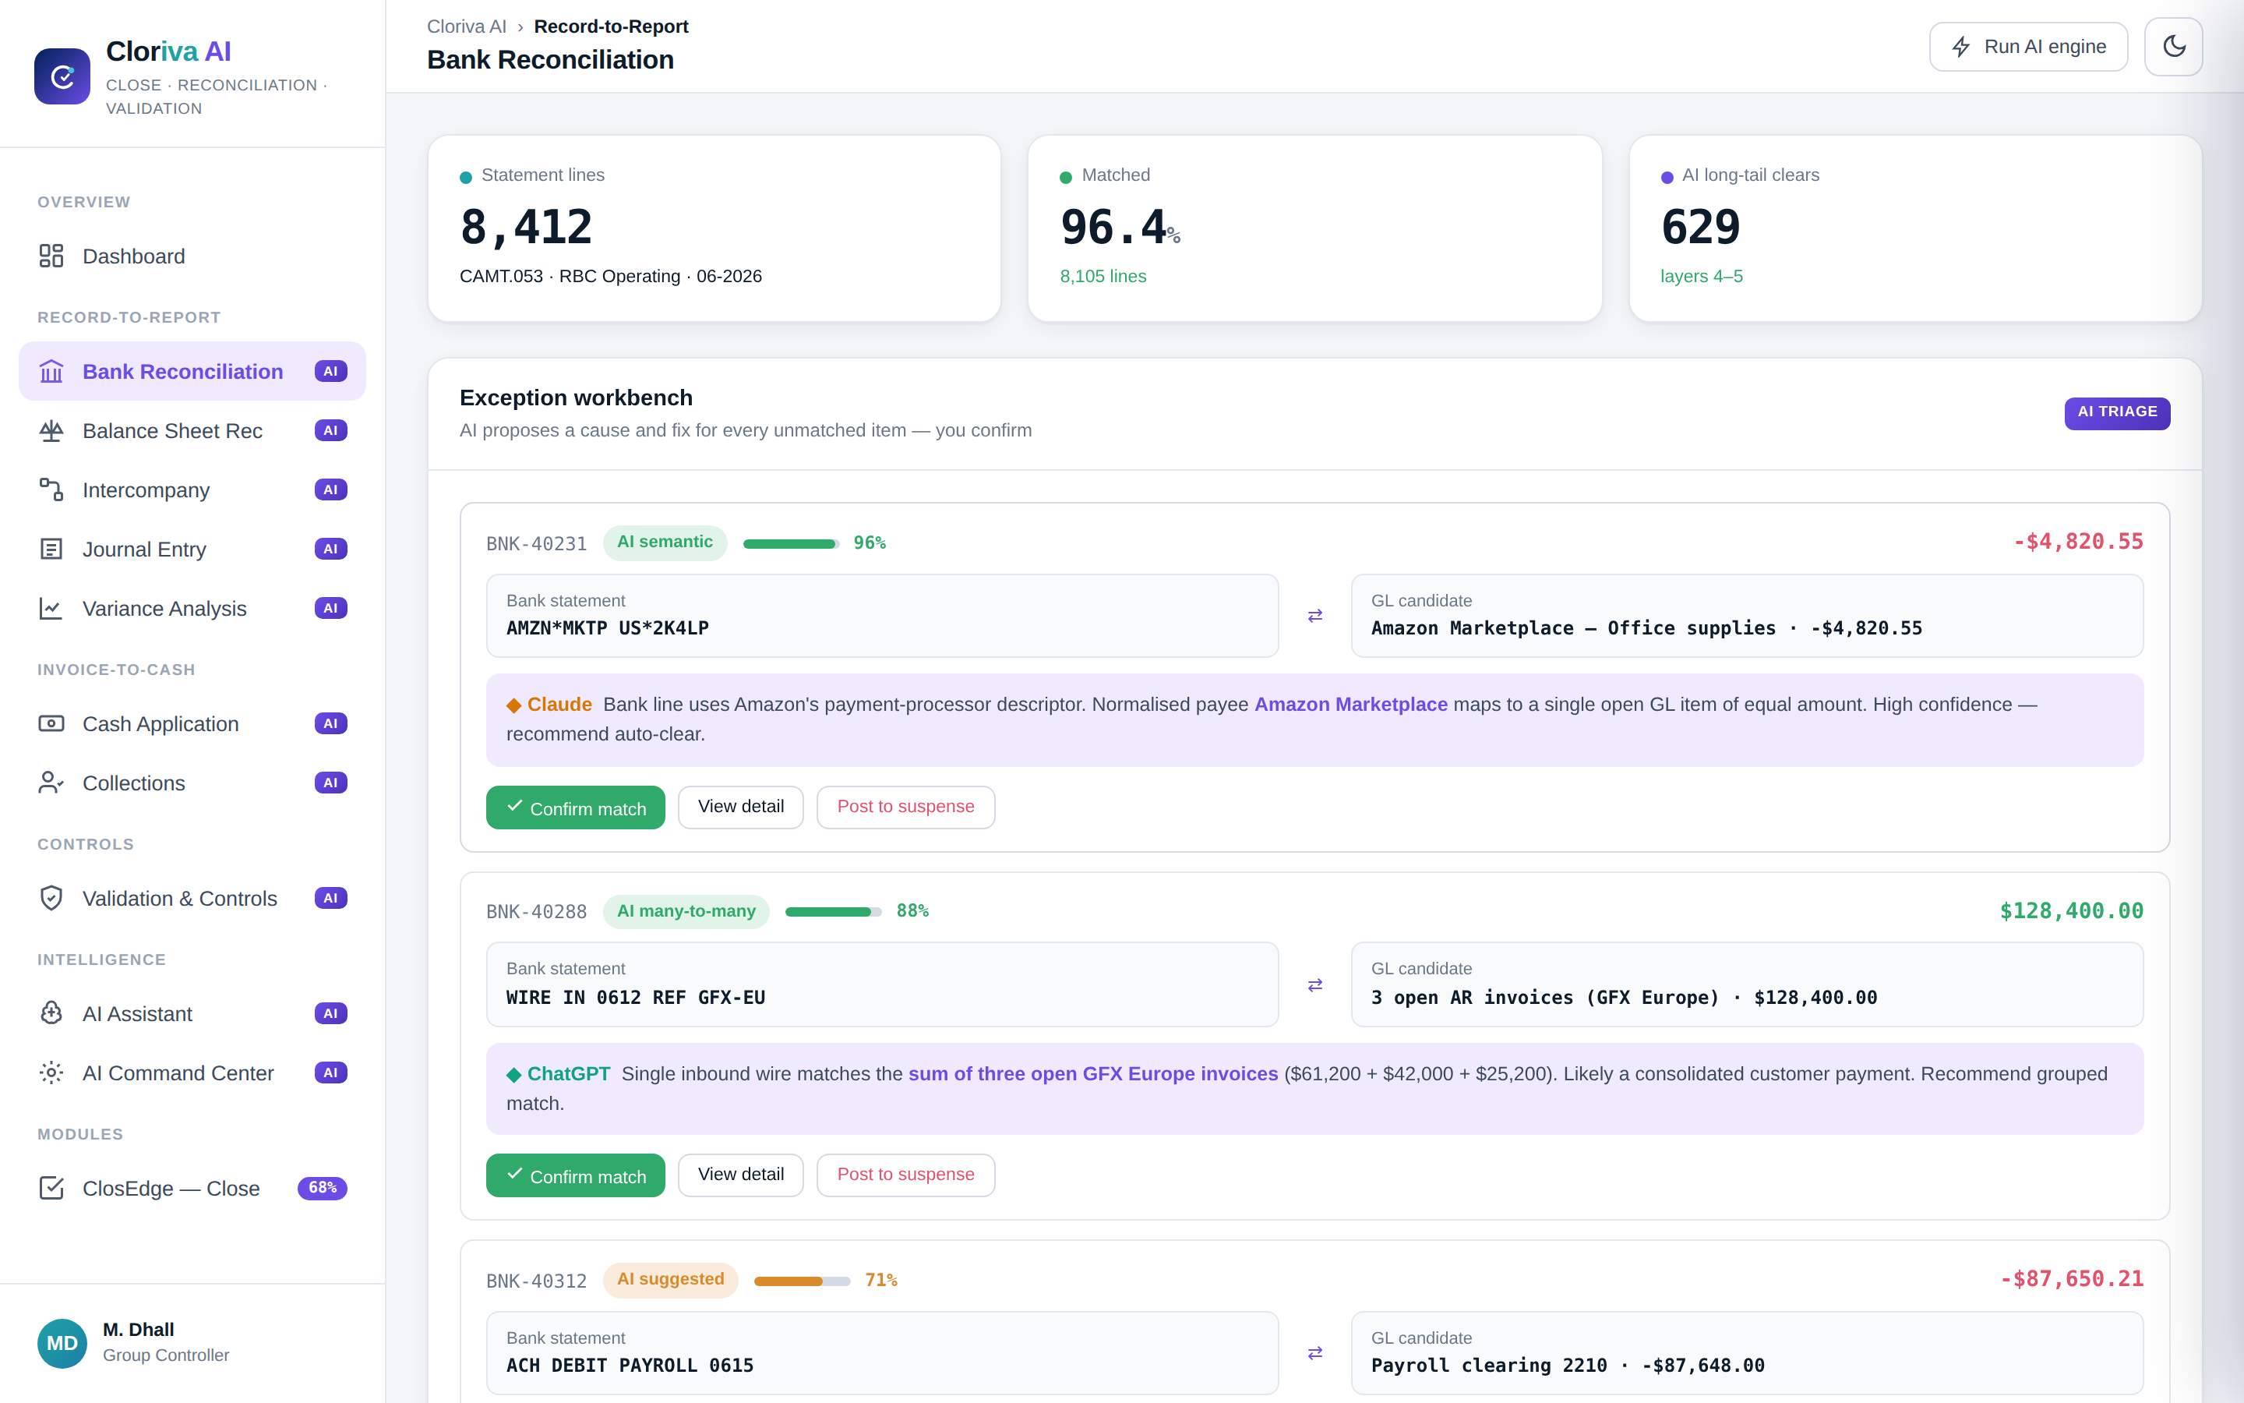Click the AI suggested tag
The height and width of the screenshot is (1403, 2244).
click(670, 1280)
